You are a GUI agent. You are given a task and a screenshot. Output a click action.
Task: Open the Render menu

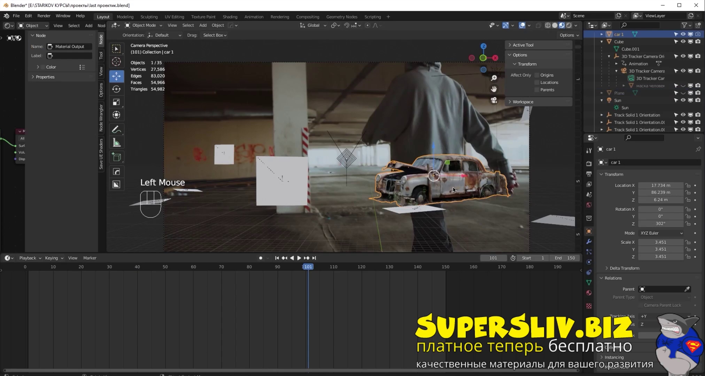tap(44, 16)
